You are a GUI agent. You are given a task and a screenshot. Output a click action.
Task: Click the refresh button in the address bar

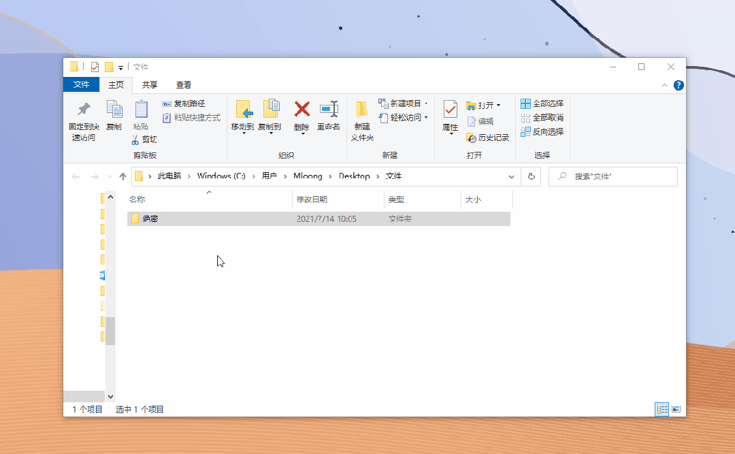pyautogui.click(x=531, y=176)
